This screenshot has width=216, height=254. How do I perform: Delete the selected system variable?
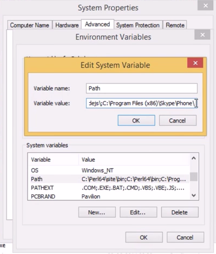tap(180, 212)
